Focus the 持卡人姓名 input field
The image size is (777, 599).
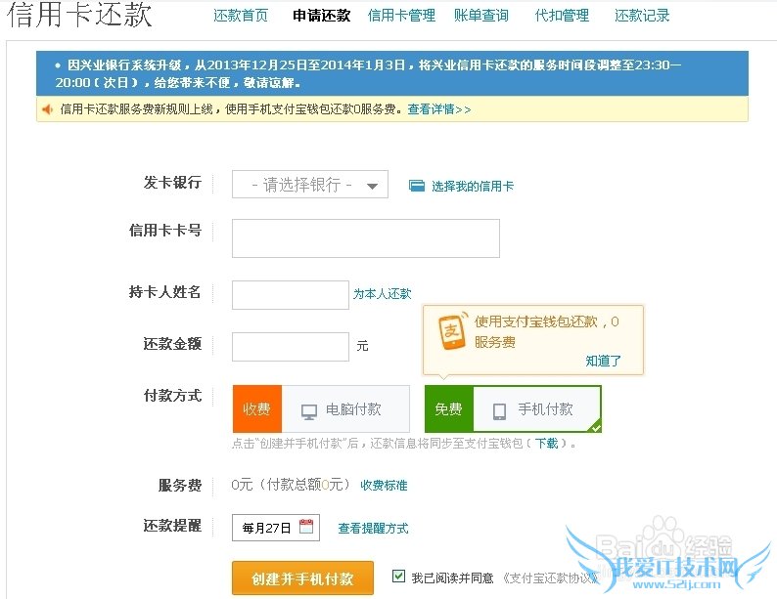tap(291, 295)
